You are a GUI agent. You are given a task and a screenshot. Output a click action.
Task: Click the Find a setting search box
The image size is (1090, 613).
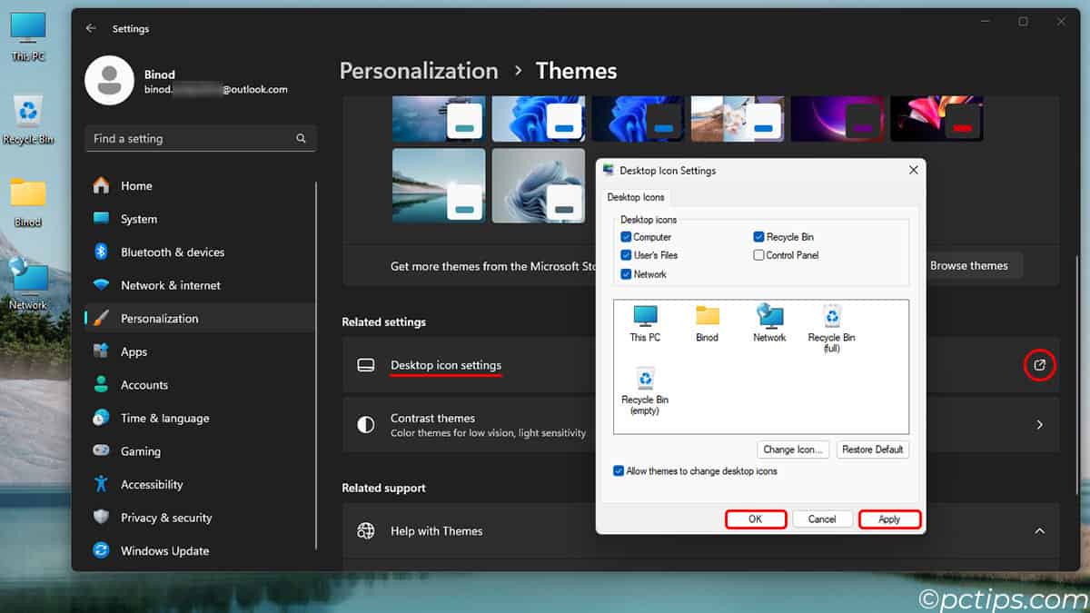[x=200, y=138]
